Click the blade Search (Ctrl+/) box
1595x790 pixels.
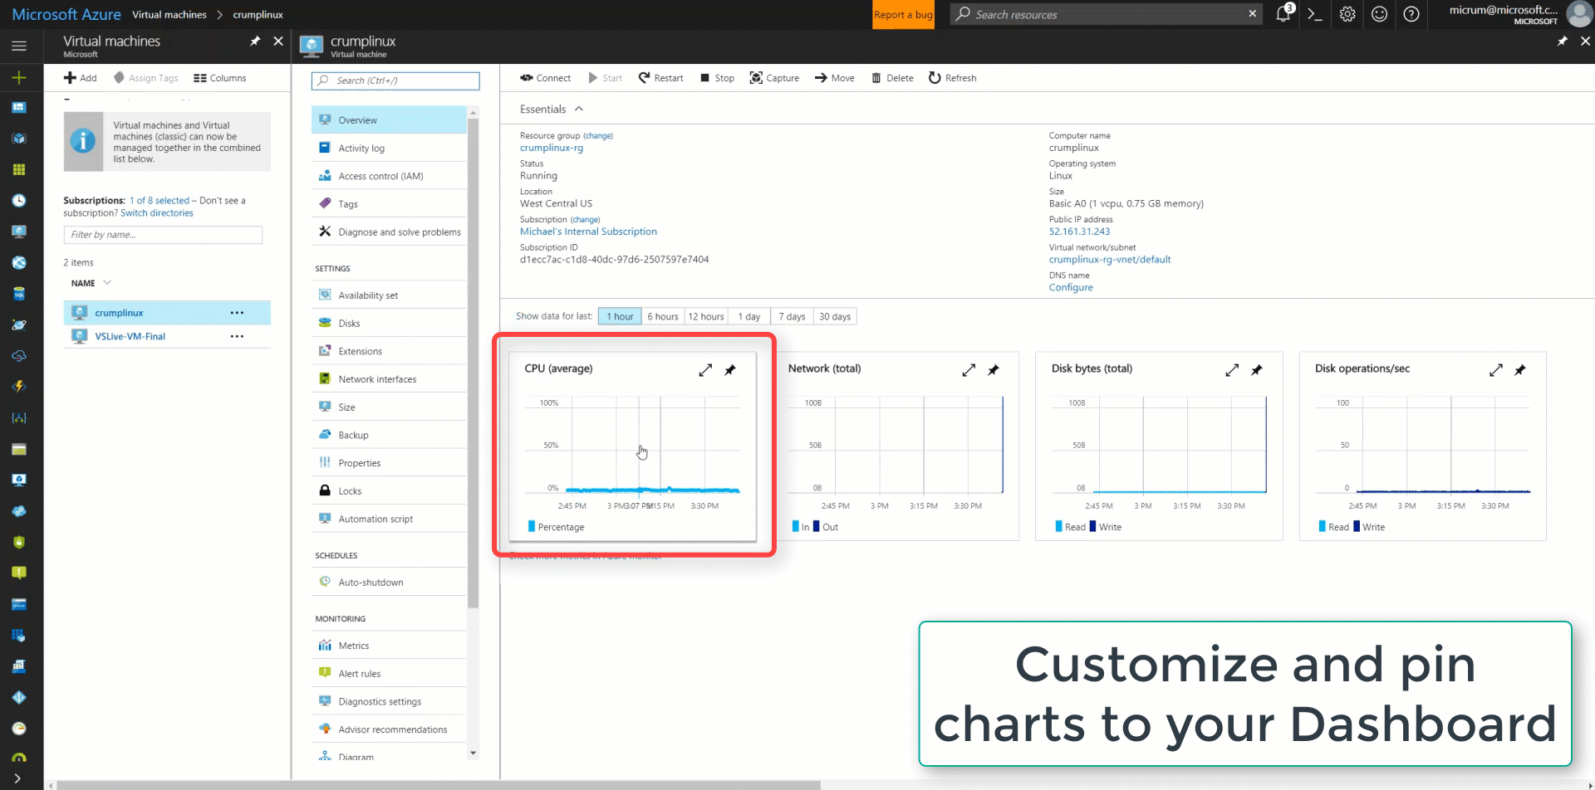(395, 80)
